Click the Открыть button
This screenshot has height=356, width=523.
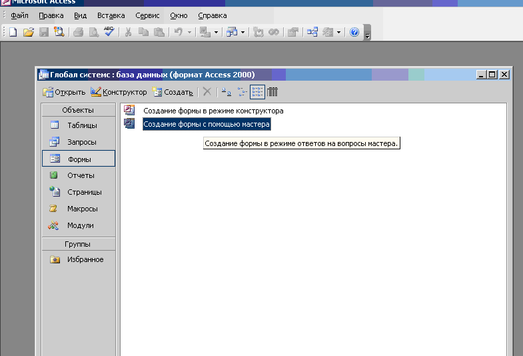click(64, 92)
